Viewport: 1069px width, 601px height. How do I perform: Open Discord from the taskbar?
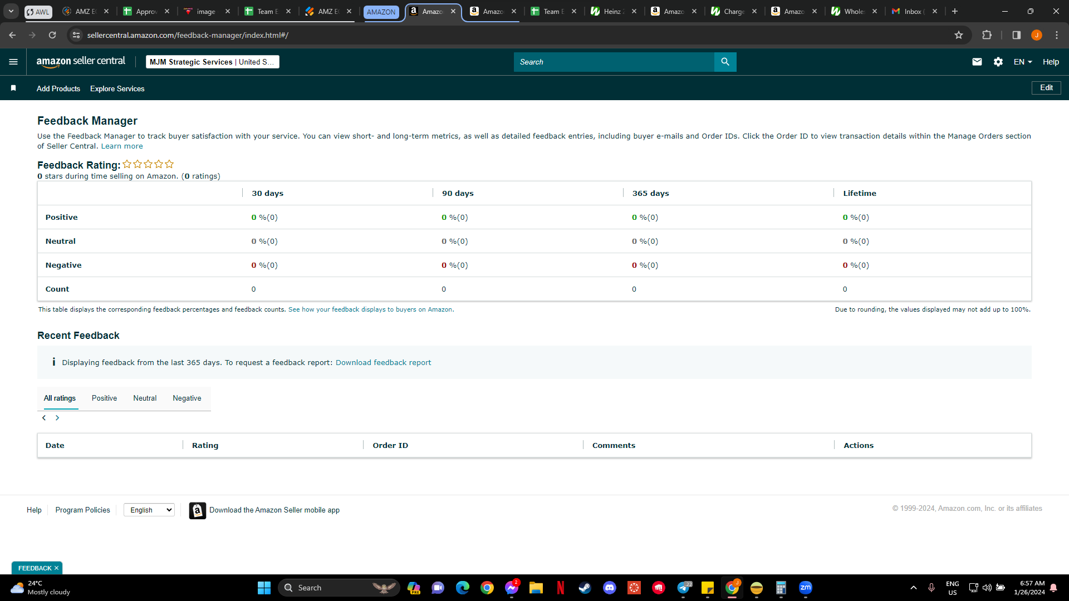610,588
